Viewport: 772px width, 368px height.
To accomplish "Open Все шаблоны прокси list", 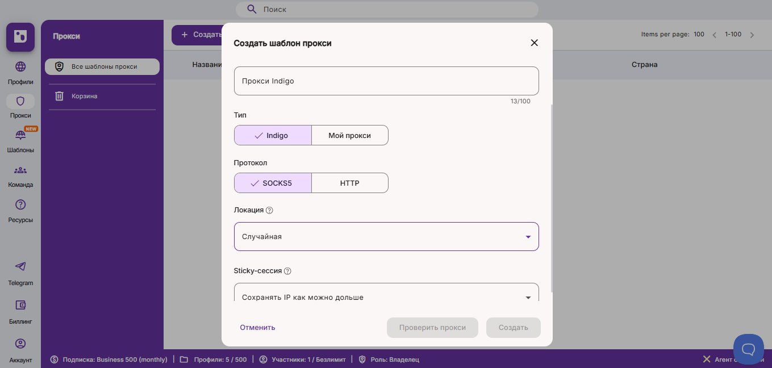I will pyautogui.click(x=102, y=66).
